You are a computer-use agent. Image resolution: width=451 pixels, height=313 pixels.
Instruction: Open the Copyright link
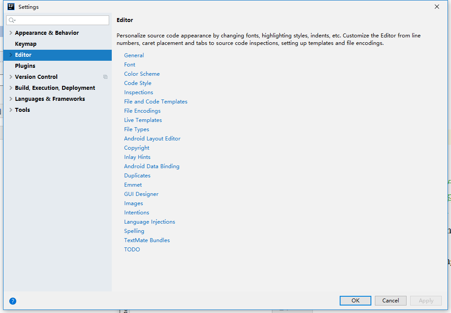point(137,147)
